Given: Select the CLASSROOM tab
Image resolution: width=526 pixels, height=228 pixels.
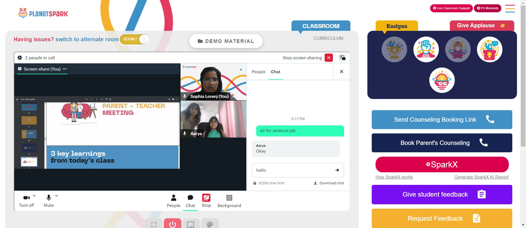Looking at the screenshot, I should click(x=321, y=26).
